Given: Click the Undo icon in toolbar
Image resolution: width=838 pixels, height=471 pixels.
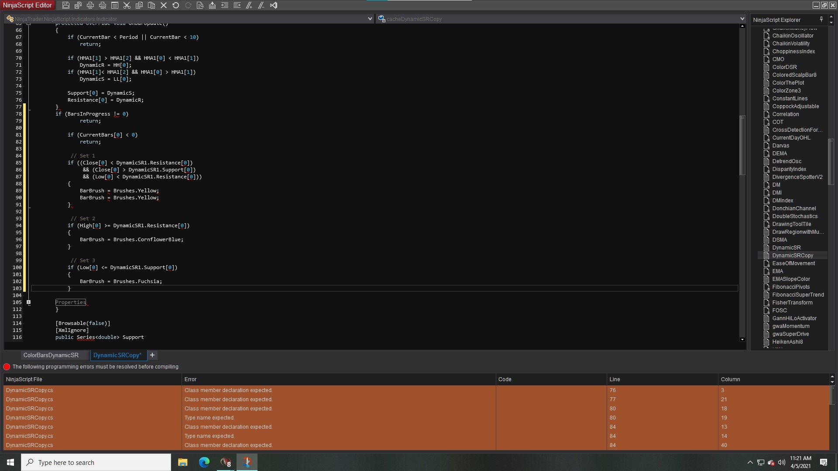Looking at the screenshot, I should tap(176, 5).
